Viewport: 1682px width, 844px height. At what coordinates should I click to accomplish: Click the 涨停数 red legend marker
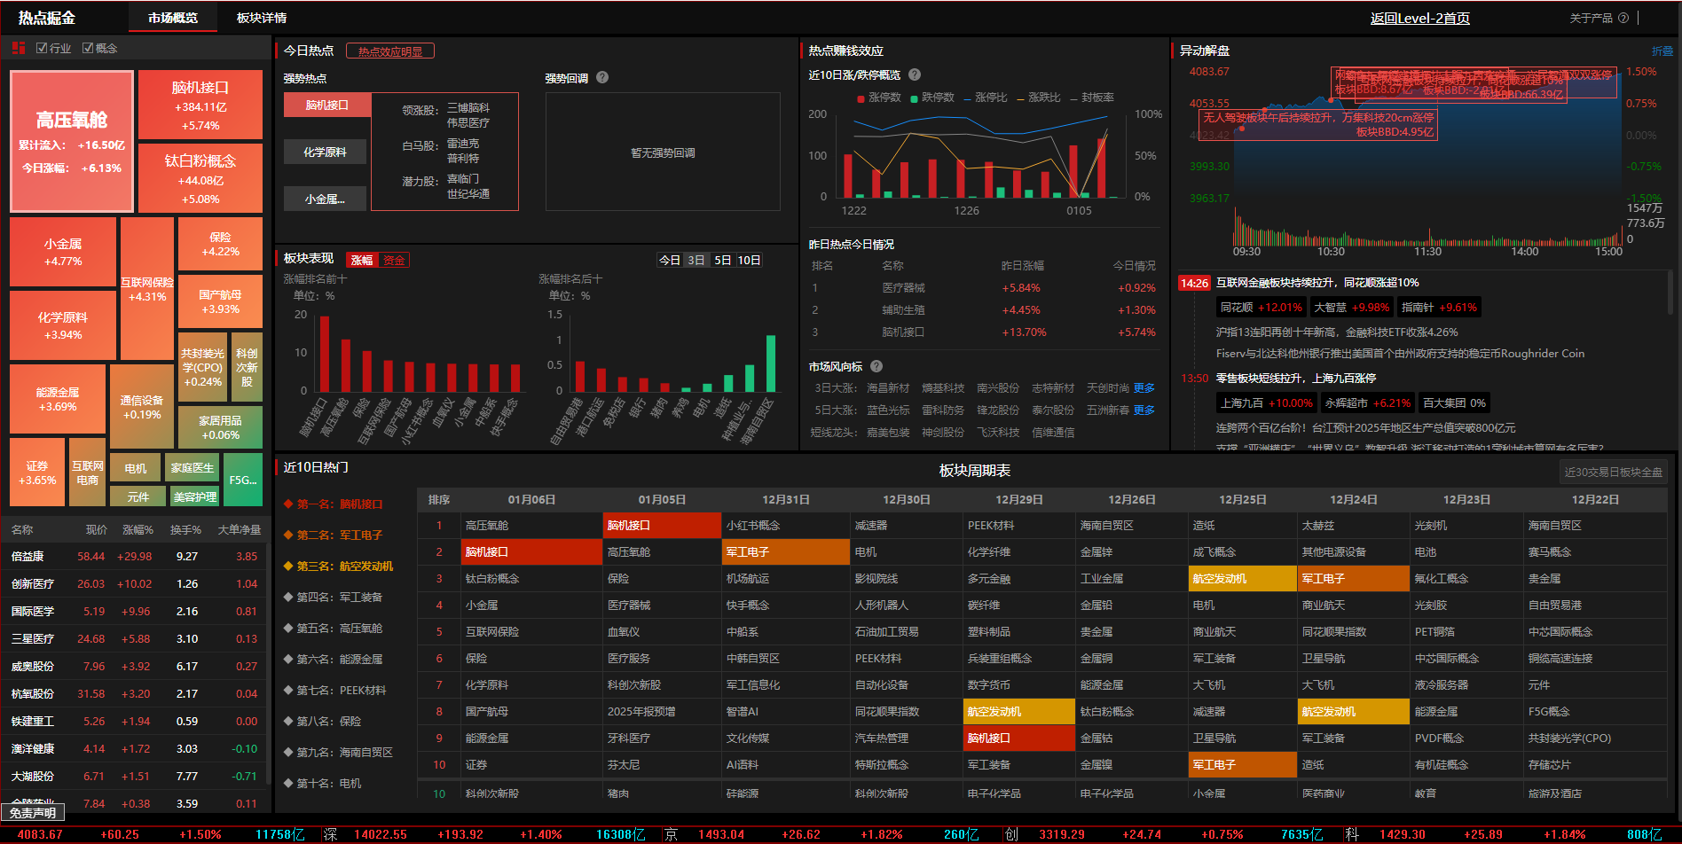point(861,98)
